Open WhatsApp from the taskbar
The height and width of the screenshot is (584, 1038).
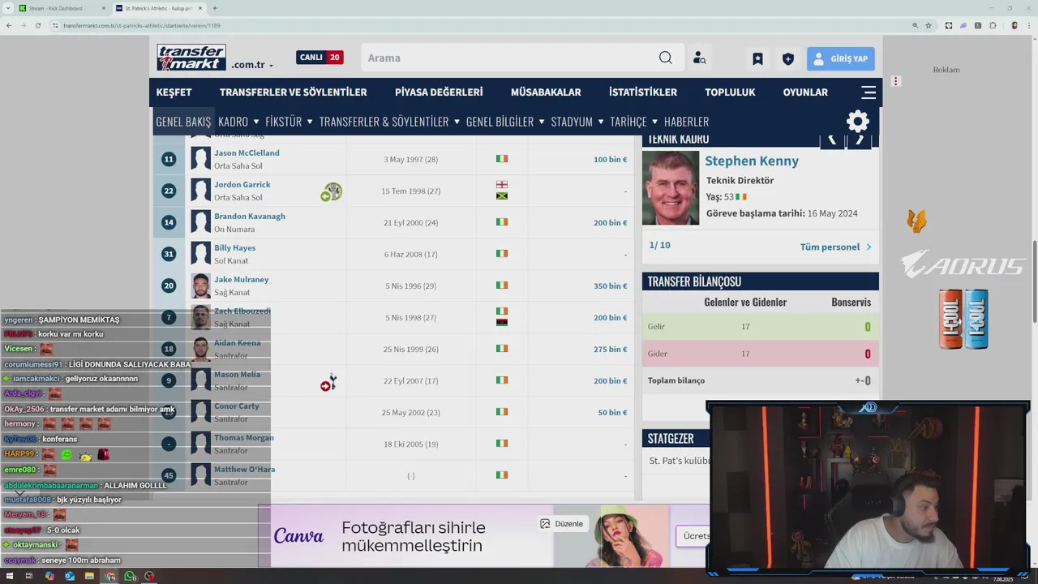[x=130, y=576]
